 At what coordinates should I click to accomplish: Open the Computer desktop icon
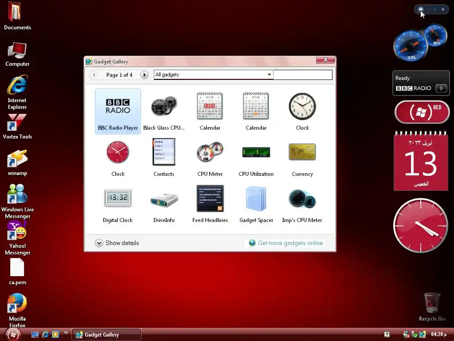coord(17,55)
